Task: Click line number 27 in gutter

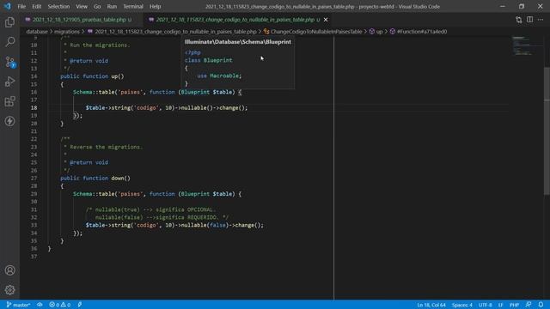Action: pyautogui.click(x=34, y=179)
